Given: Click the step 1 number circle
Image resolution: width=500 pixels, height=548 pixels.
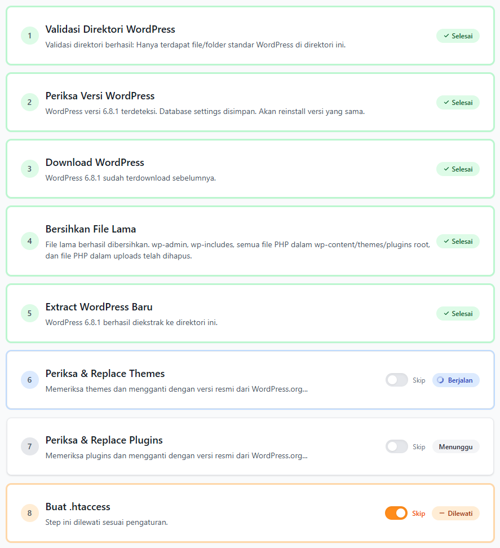Looking at the screenshot, I should 30,36.
